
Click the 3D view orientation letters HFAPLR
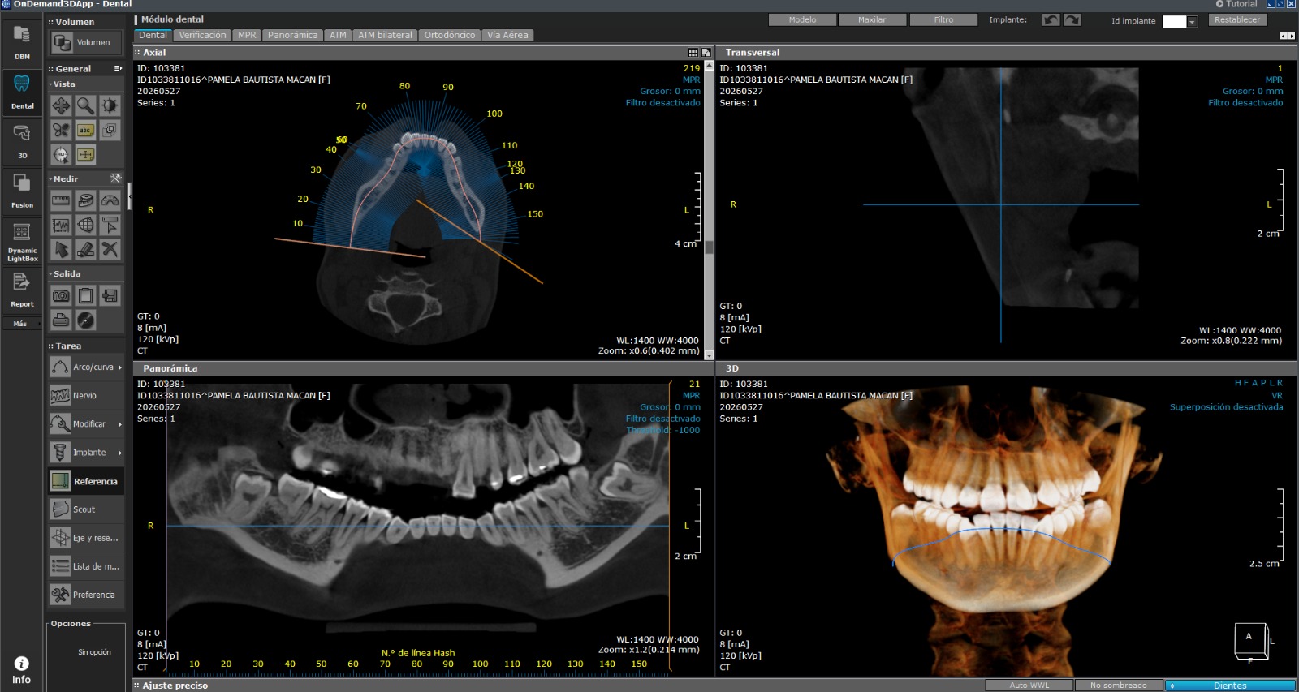pos(1258,383)
